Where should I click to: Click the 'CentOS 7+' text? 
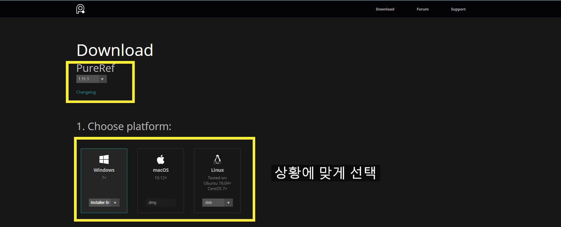pyautogui.click(x=218, y=189)
